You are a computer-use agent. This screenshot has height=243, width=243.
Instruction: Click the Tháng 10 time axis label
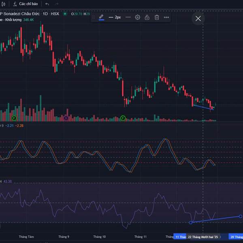tap(100, 237)
